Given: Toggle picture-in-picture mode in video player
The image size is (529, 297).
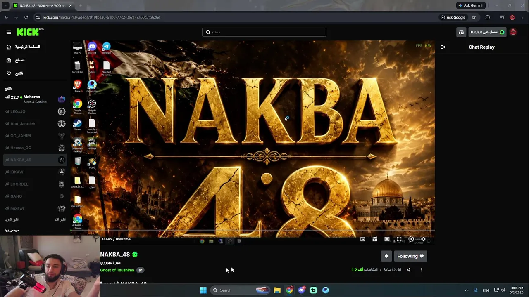Looking at the screenshot, I should pyautogui.click(x=363, y=239).
